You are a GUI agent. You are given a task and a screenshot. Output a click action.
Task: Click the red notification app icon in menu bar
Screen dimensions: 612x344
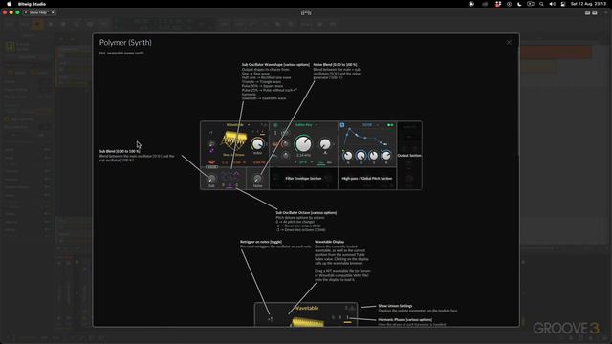(498, 4)
